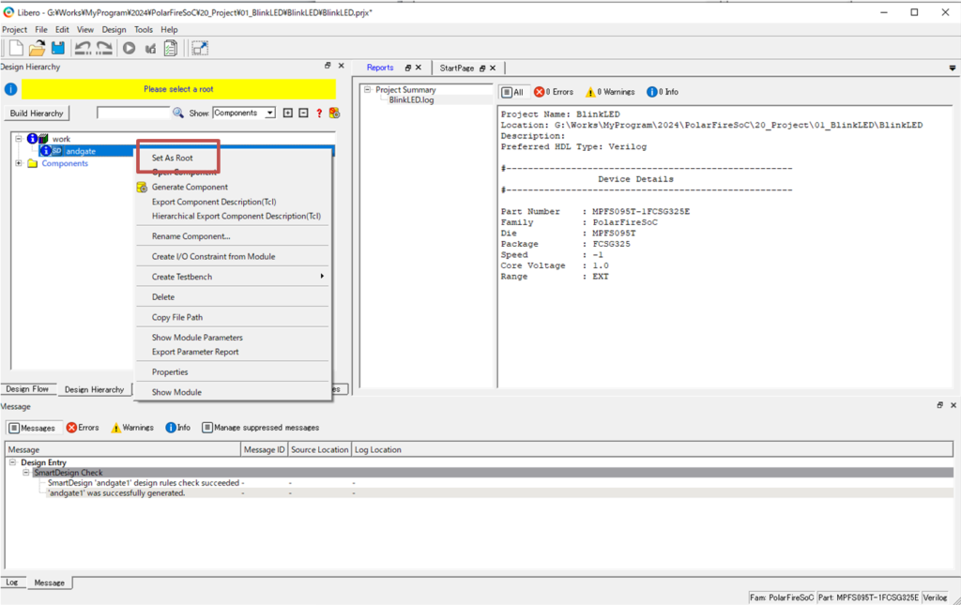
Task: Click the Design Hierarchy search input field
Action: click(132, 113)
